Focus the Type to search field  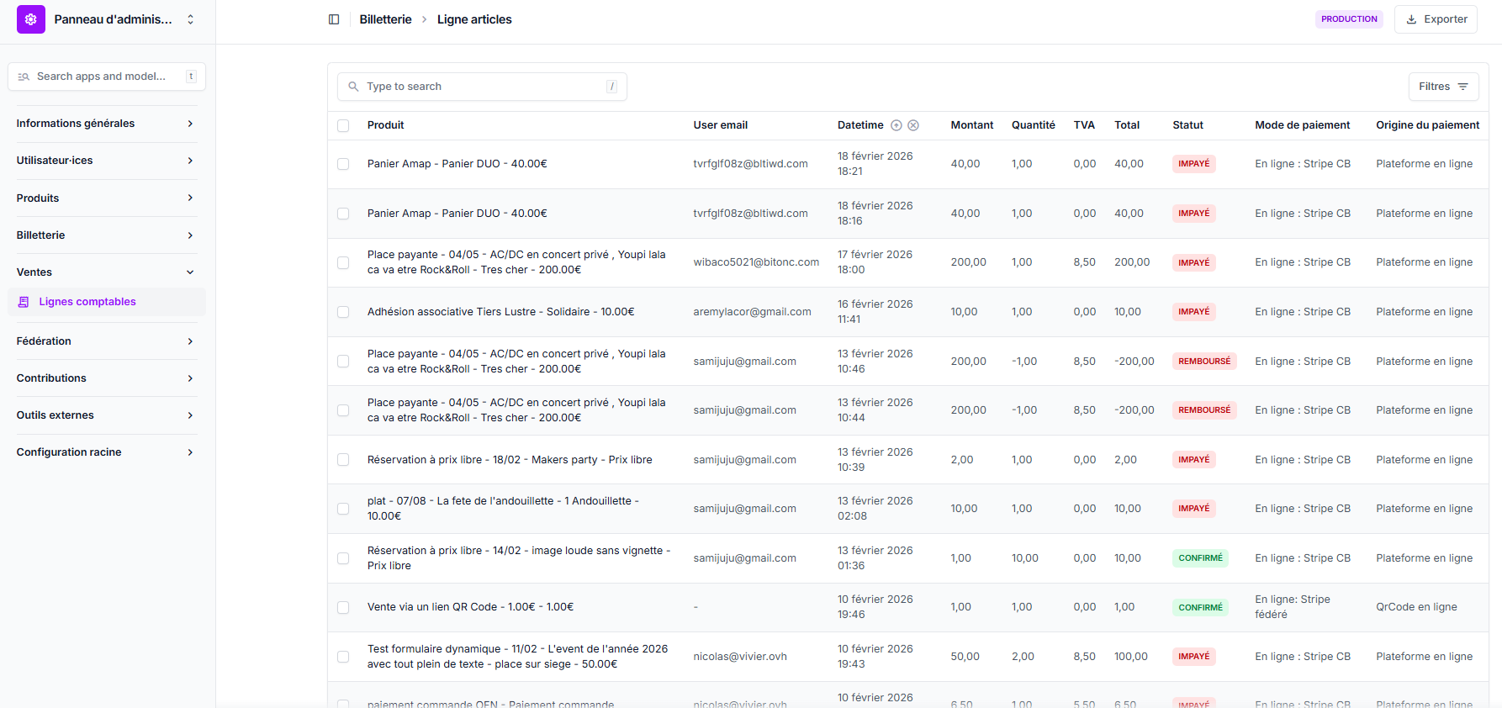pyautogui.click(x=484, y=87)
